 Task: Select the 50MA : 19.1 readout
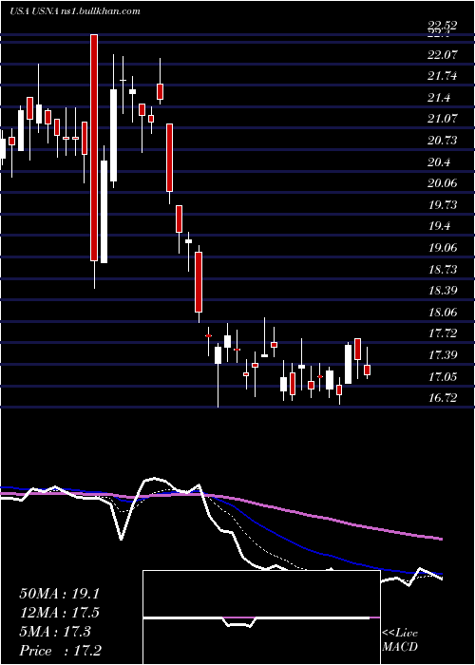[x=59, y=594]
